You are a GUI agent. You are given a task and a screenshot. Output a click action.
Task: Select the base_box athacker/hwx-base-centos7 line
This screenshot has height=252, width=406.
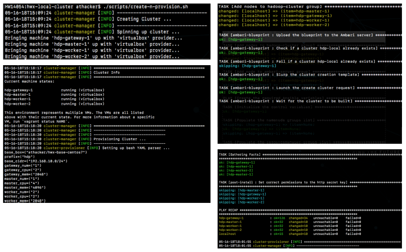coord(46,152)
